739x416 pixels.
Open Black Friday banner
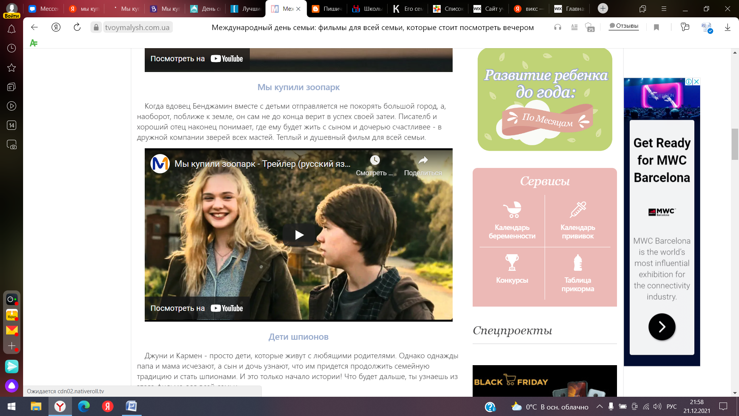click(x=545, y=381)
